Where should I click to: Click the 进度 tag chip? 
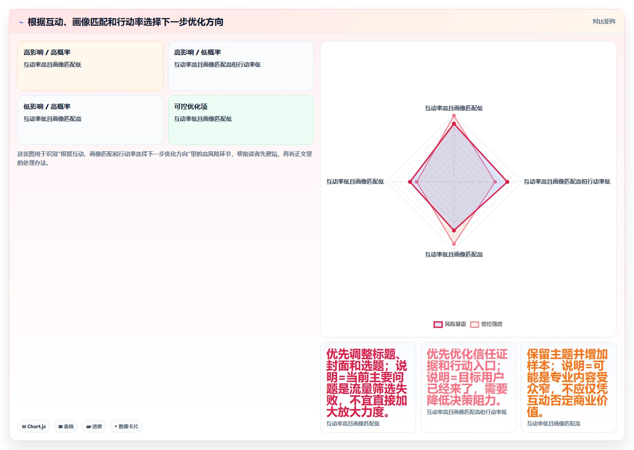(x=94, y=426)
